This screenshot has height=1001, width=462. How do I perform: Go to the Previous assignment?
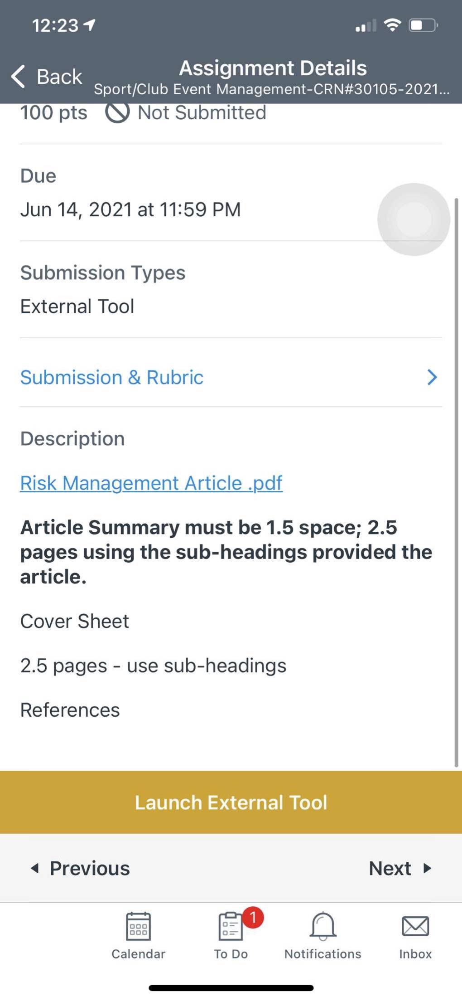(80, 868)
